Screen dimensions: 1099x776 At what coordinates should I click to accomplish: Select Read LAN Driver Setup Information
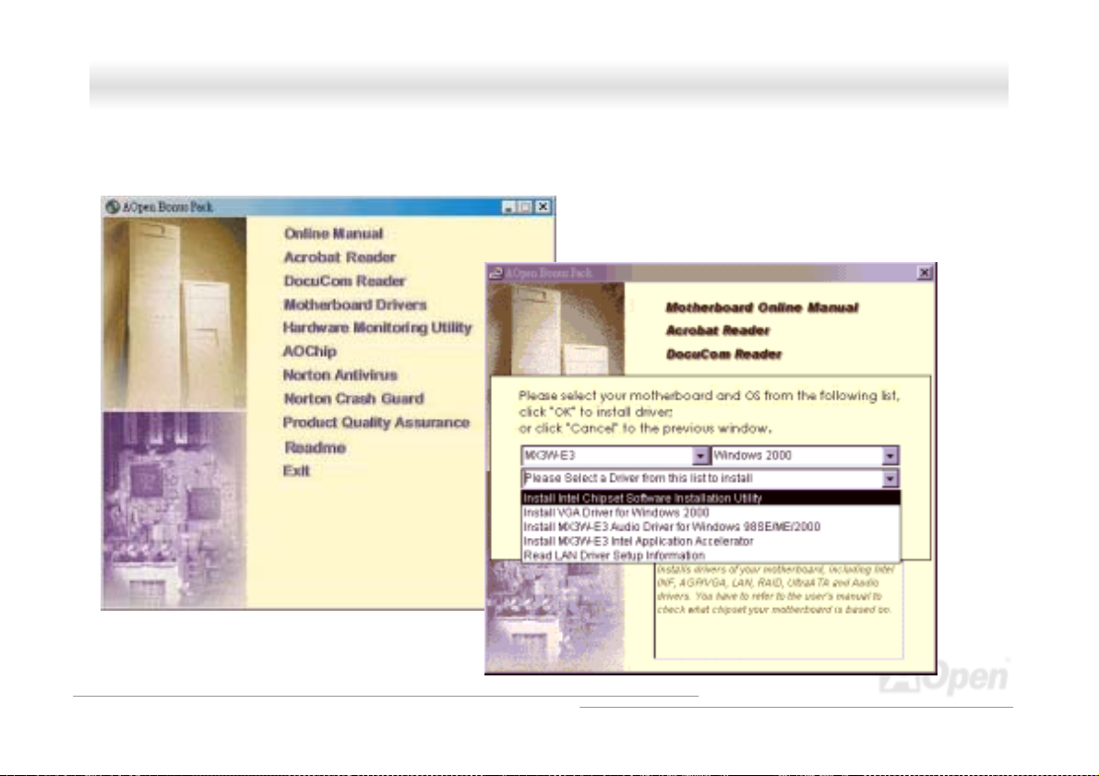[614, 555]
